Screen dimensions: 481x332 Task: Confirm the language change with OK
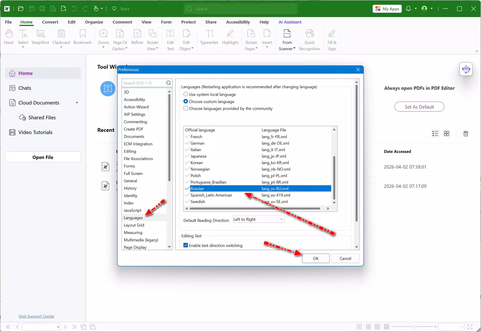pyautogui.click(x=316, y=258)
